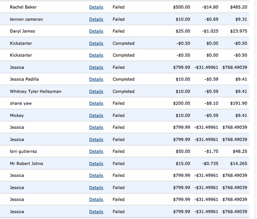Open Details for Mr Robert Johns
The image size is (257, 219).
pyautogui.click(x=96, y=164)
